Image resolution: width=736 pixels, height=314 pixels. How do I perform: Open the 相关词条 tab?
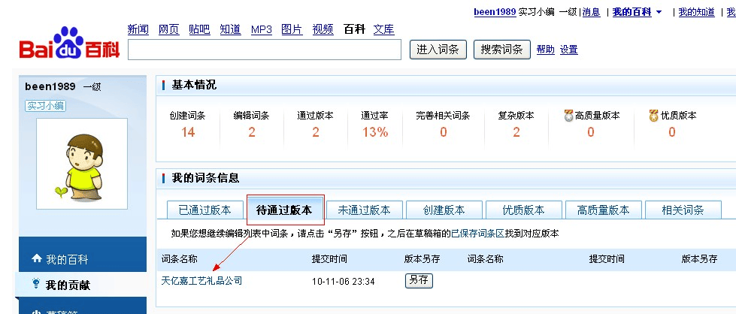click(x=683, y=210)
